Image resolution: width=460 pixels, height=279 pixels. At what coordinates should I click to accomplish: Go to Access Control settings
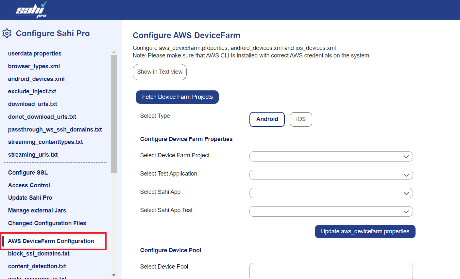pos(29,185)
